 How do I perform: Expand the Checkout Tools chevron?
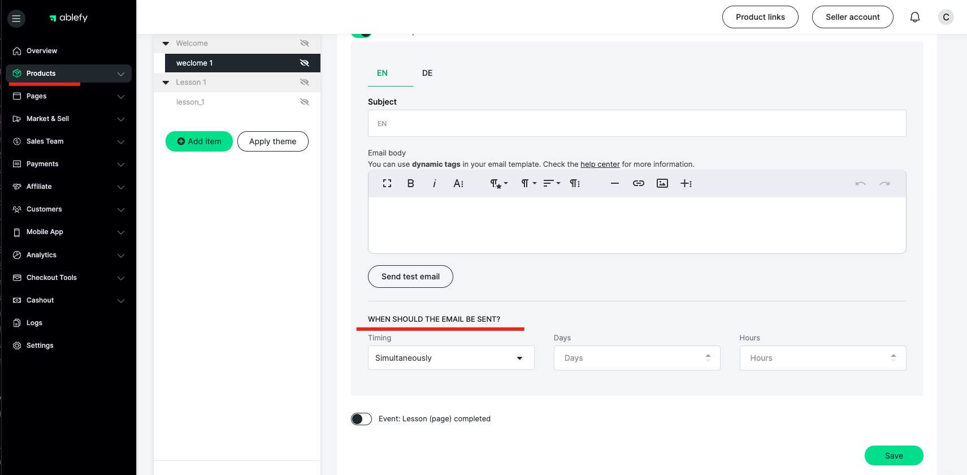pos(121,278)
